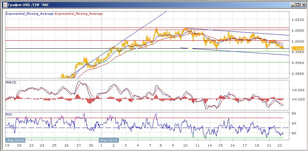Viewport: 308px width, 151px height.
Task: Click date 10 on the time axis
Action: pos(185,146)
